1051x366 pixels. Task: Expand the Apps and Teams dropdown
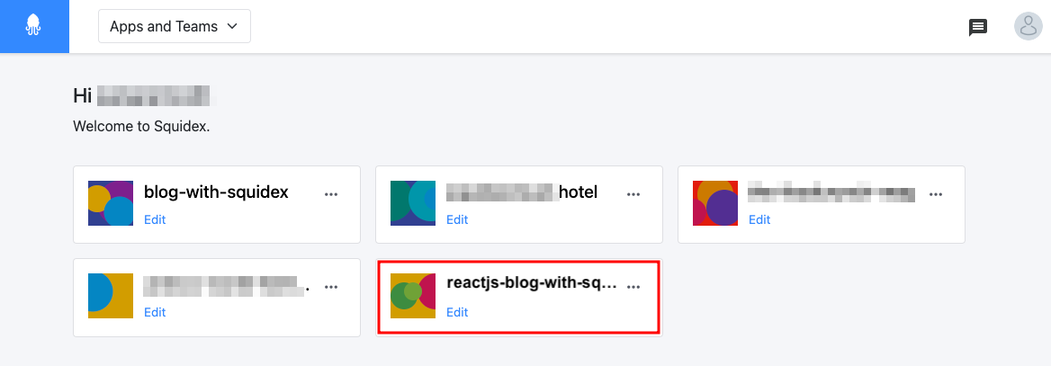tap(175, 26)
